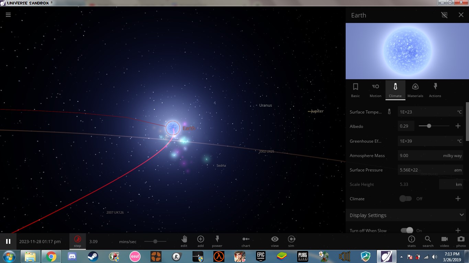469x263 pixels.
Task: Open the Actions tab
Action: coord(435,90)
